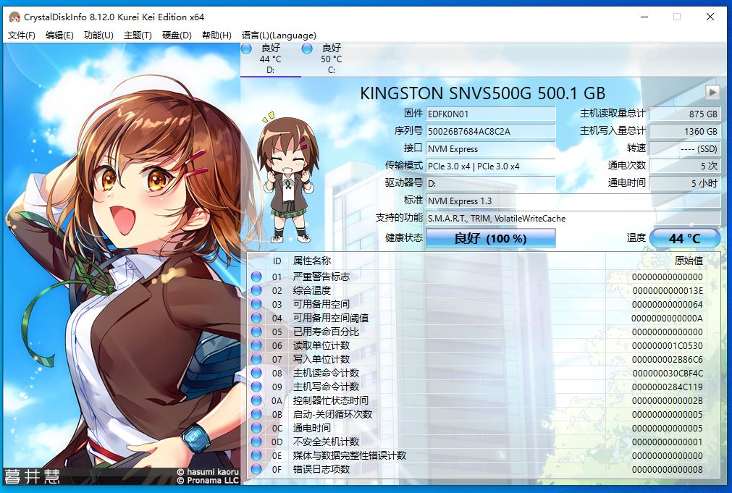This screenshot has width=732, height=493.
Task: Click the status orb for attribute 0C 通电时间
Action: point(256,428)
